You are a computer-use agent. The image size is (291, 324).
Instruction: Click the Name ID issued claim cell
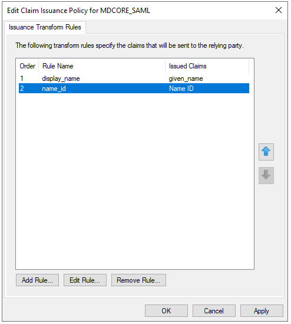pos(181,89)
